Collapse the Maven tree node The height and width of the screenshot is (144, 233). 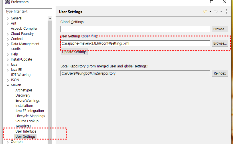click(8, 85)
